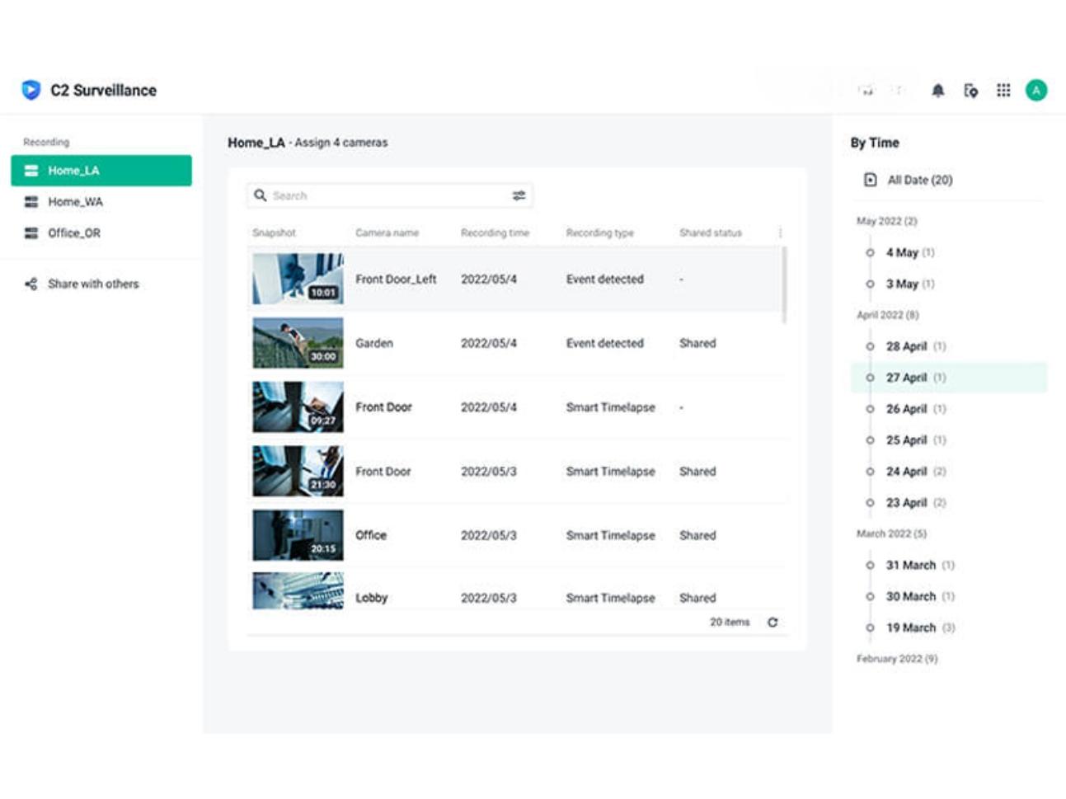Select the Garden camera name
This screenshot has width=1066, height=799.
coord(373,343)
